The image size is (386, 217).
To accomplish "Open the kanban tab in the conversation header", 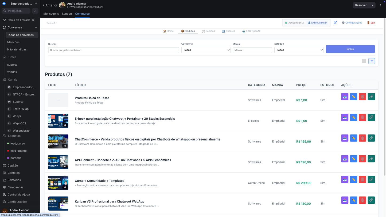I will [67, 14].
